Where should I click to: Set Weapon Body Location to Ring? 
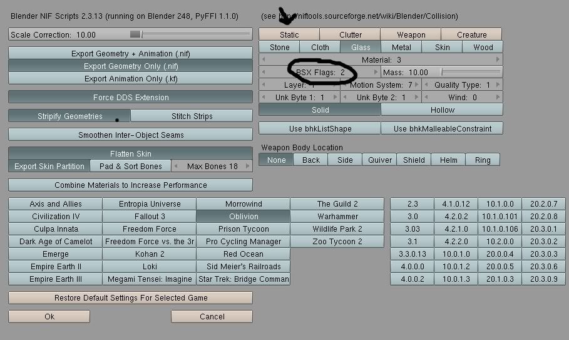(483, 160)
